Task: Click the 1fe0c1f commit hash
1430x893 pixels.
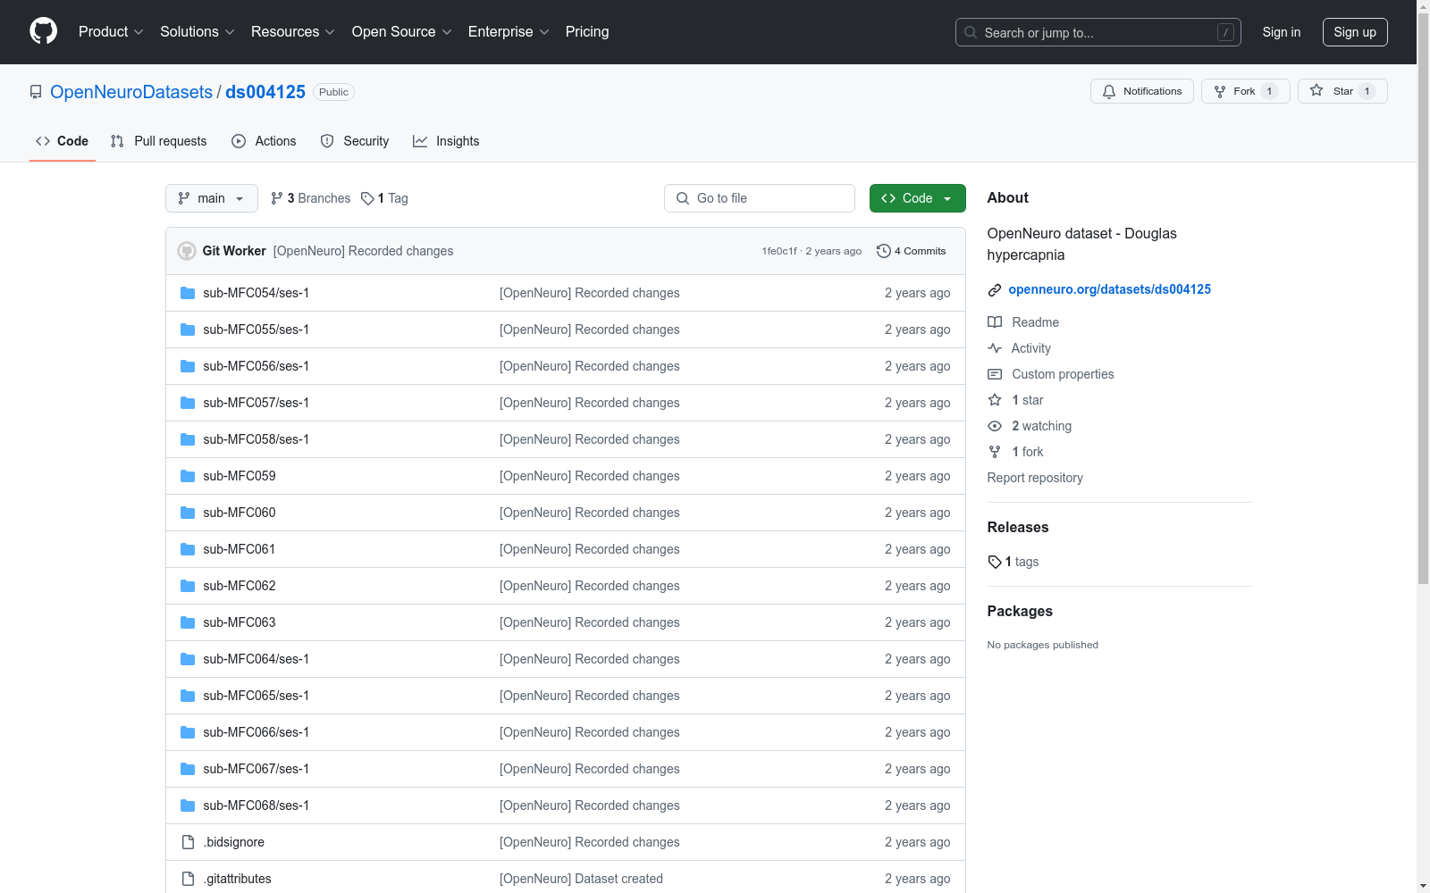Action: 779,251
